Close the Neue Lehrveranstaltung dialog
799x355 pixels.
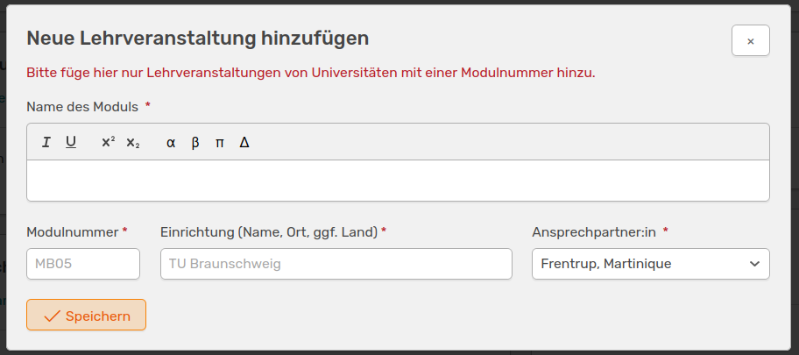[750, 41]
